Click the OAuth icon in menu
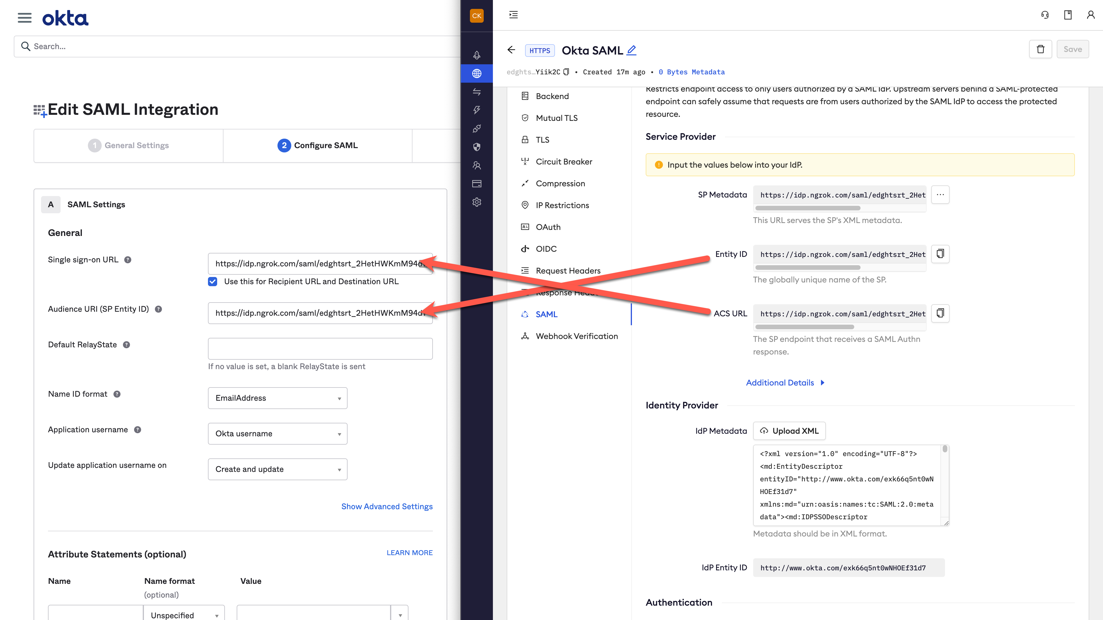Screen dimensions: 1103x620 [526, 227]
